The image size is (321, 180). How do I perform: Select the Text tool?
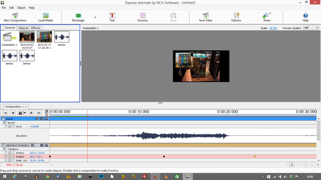point(112,16)
